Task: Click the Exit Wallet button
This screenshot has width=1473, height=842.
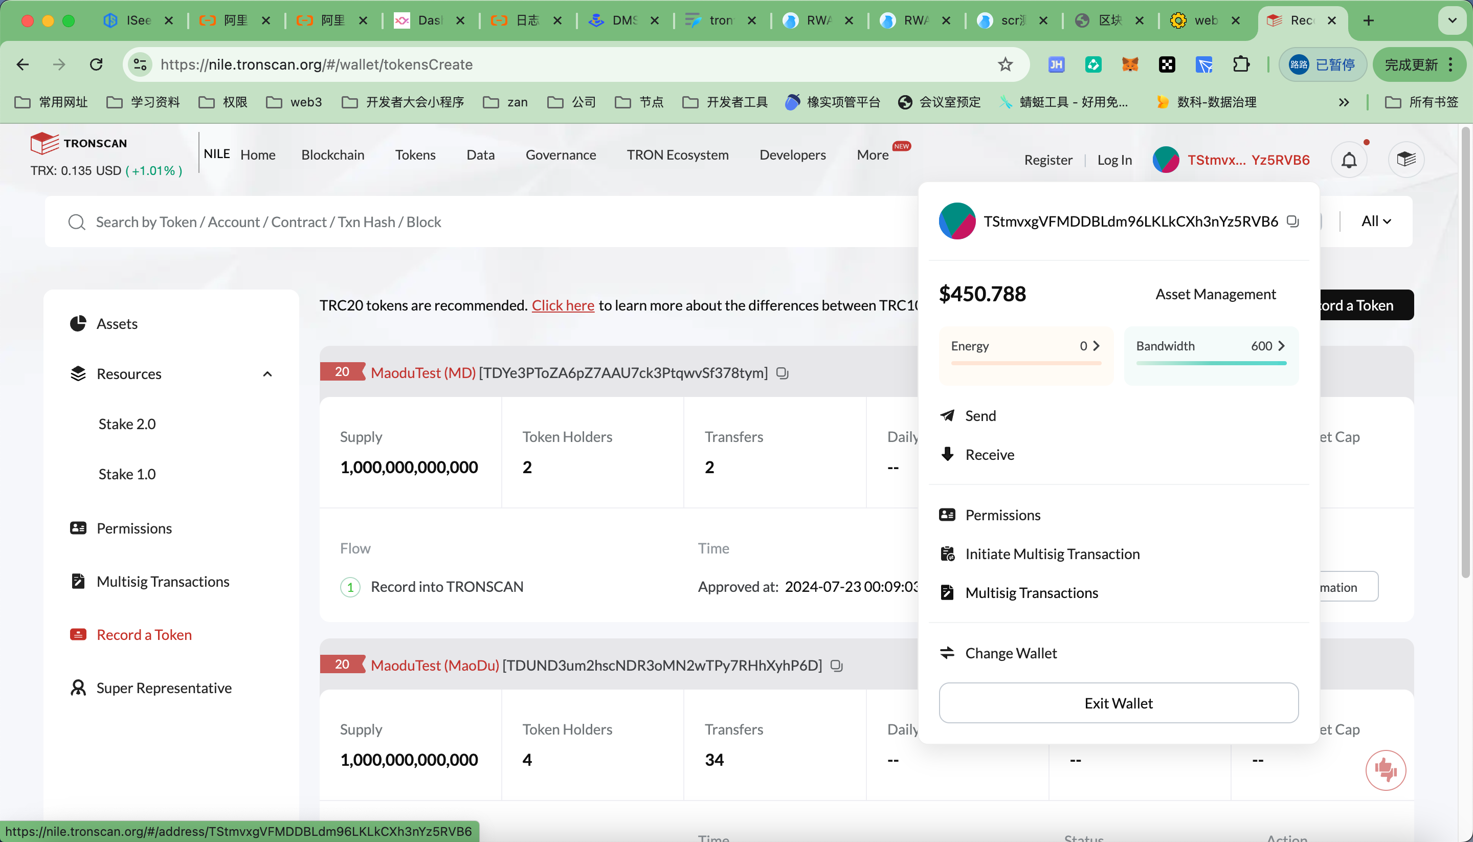Action: 1118,703
